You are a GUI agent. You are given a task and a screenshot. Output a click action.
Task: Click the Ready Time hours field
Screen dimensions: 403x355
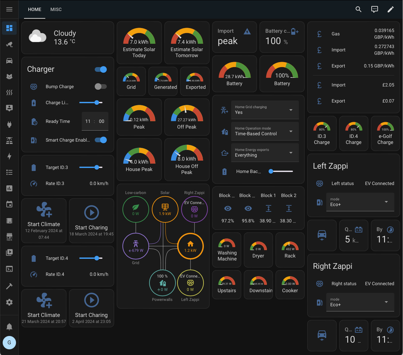[88, 121]
